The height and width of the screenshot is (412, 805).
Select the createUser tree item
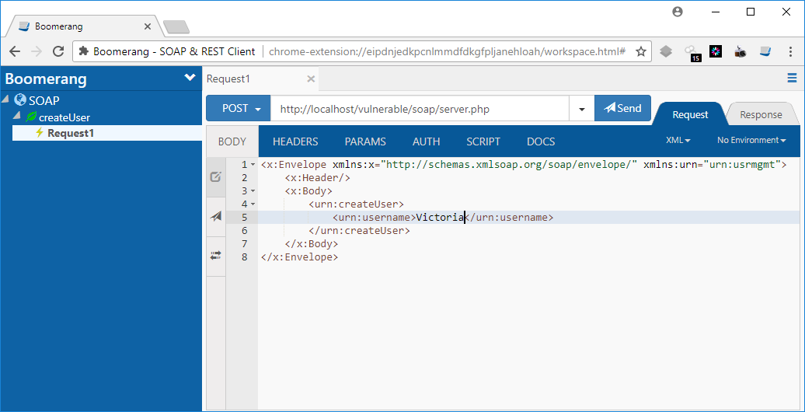tap(64, 117)
